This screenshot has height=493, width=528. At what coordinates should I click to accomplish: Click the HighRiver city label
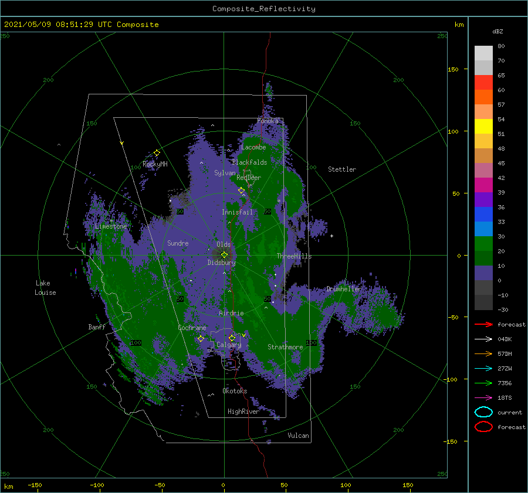pyautogui.click(x=243, y=412)
